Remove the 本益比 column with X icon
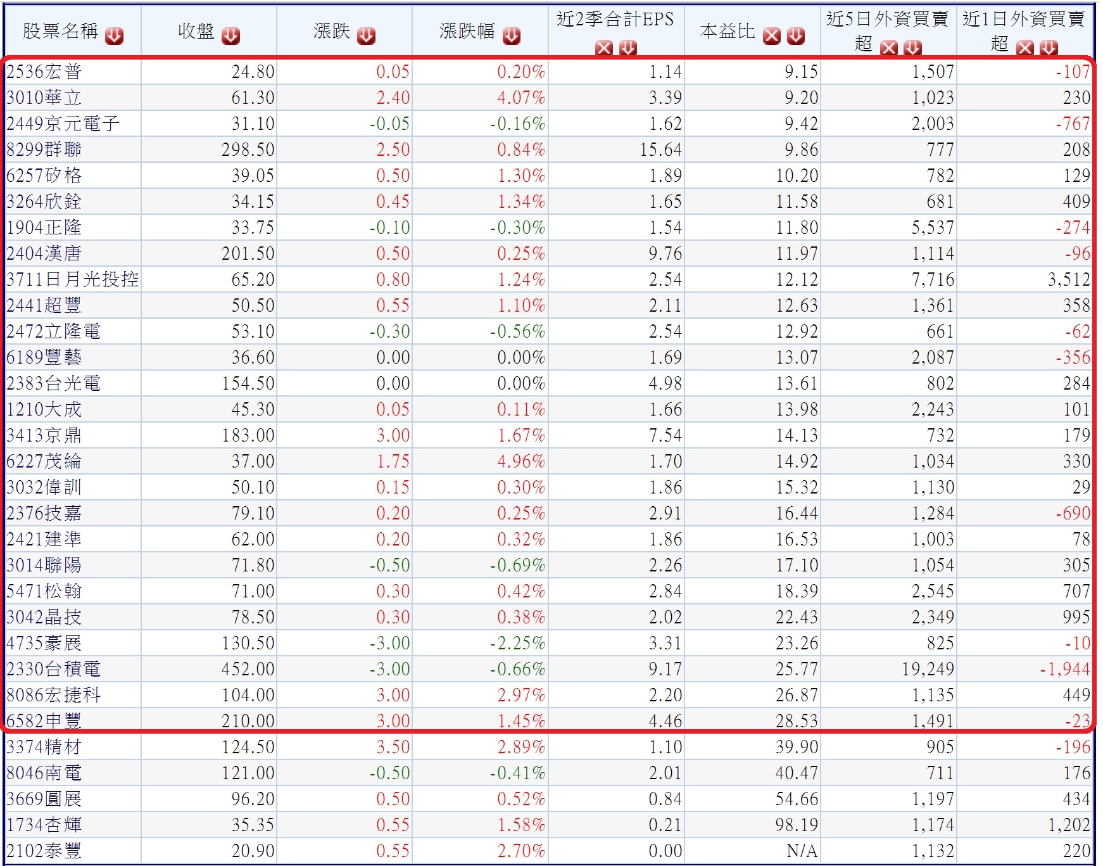 (772, 36)
